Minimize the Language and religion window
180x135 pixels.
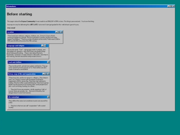tap(42, 46)
